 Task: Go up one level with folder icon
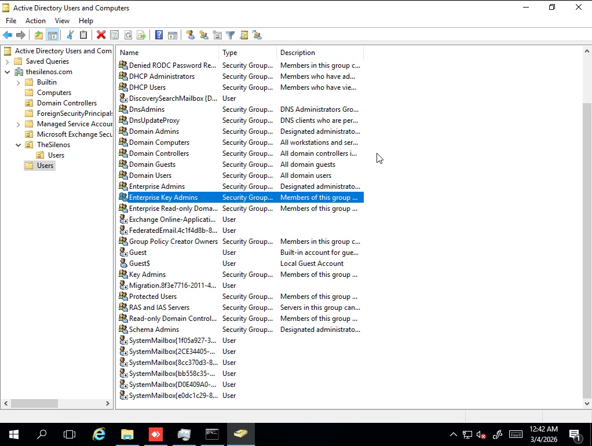click(x=38, y=35)
